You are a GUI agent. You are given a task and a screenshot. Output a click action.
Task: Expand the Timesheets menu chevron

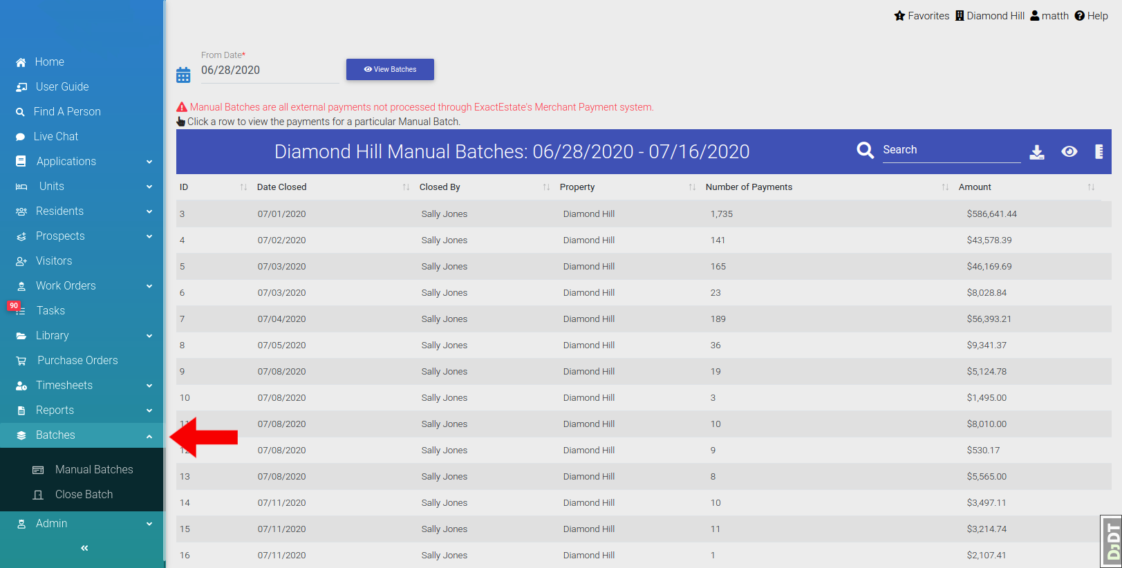click(x=149, y=386)
